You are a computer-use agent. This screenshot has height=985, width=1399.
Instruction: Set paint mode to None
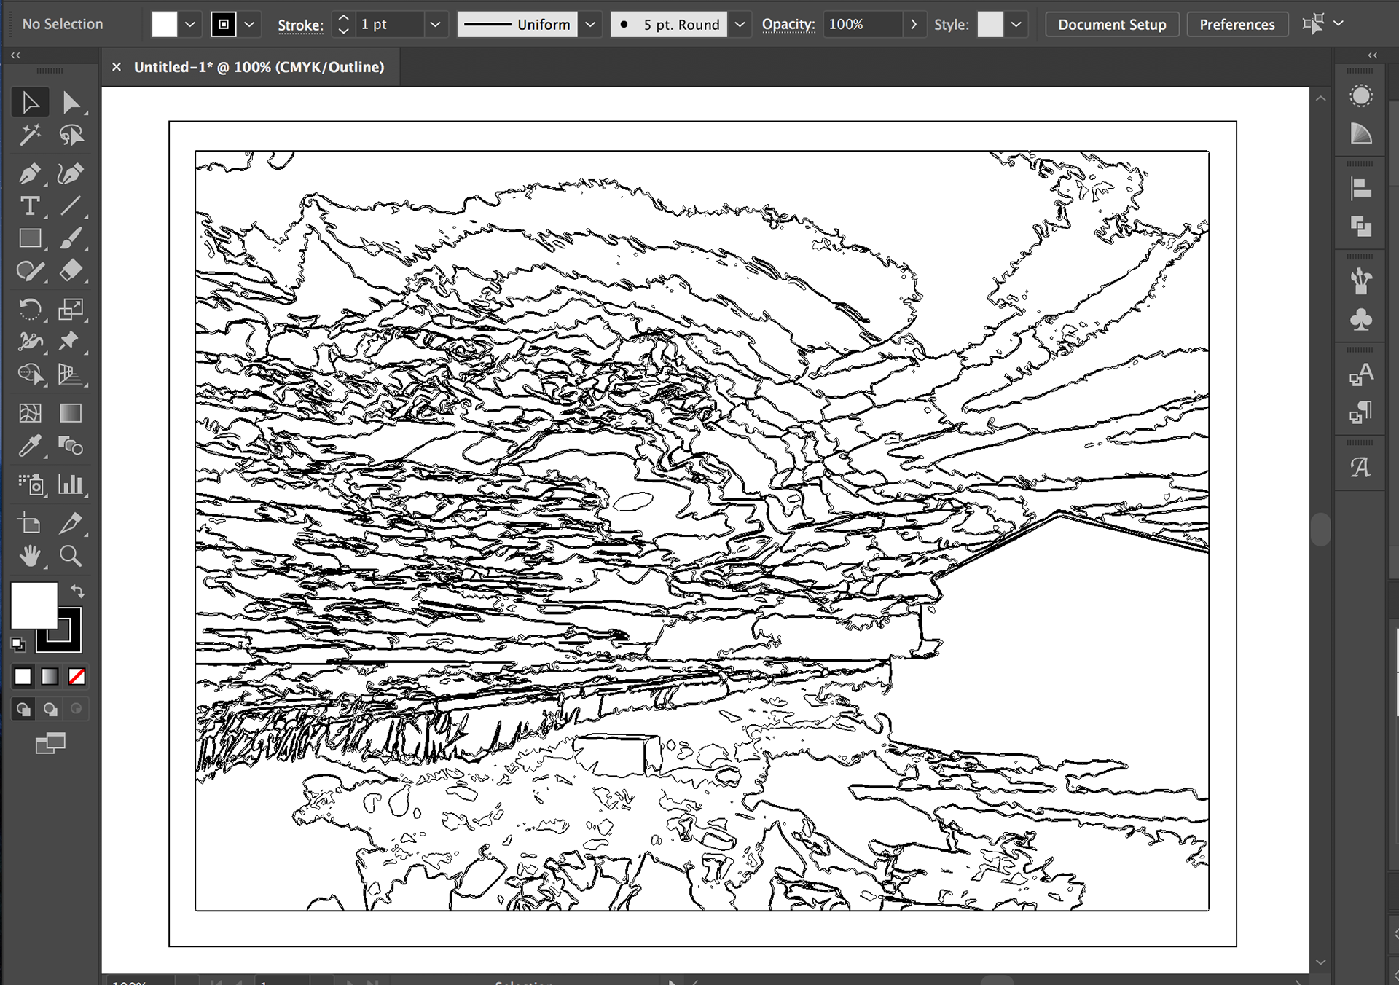77,677
